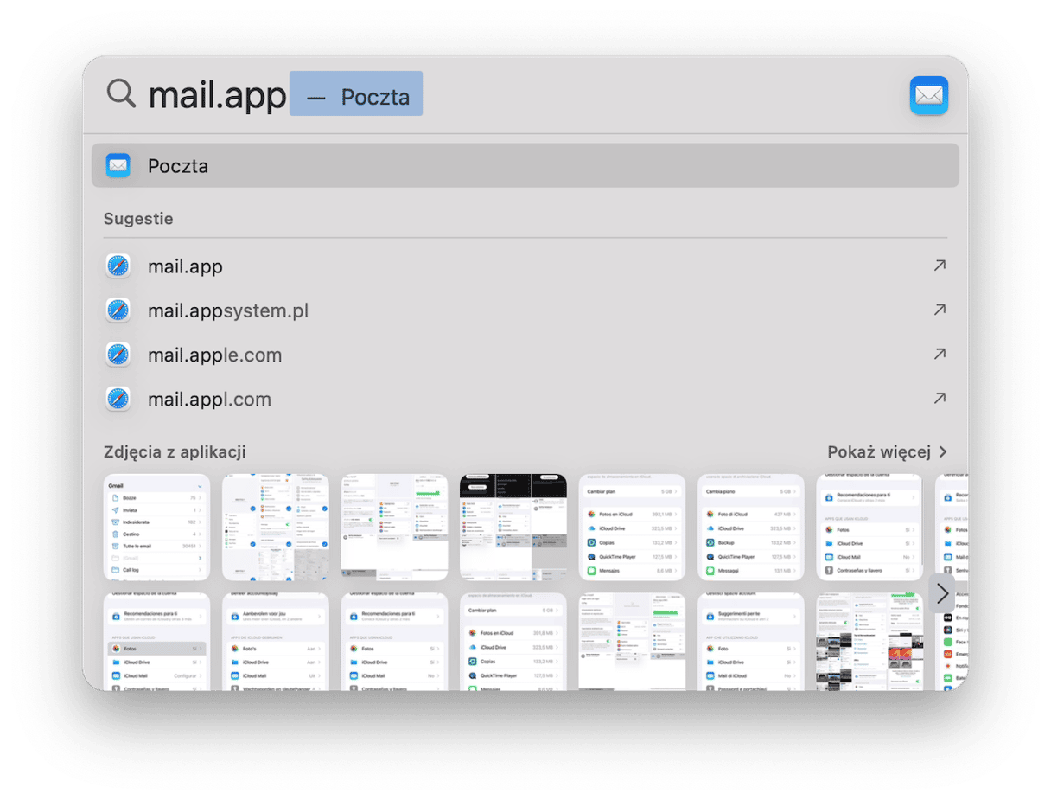Open the Cambia piano Italian iCloud thumbnail
This screenshot has width=1051, height=800.
tap(751, 527)
